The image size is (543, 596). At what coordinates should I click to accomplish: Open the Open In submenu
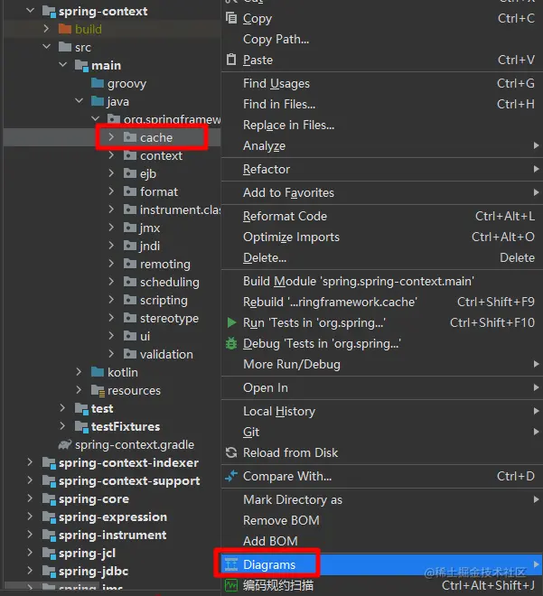coord(382,387)
